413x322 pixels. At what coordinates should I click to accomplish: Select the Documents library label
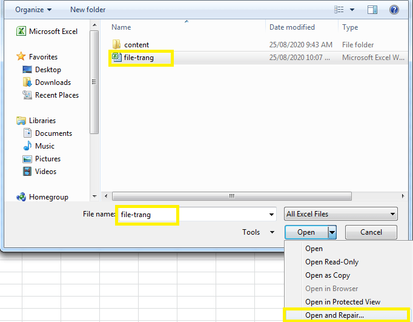(x=53, y=133)
